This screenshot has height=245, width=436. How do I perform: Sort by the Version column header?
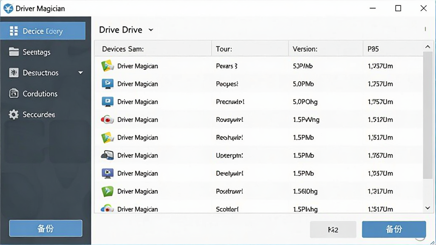click(326, 49)
